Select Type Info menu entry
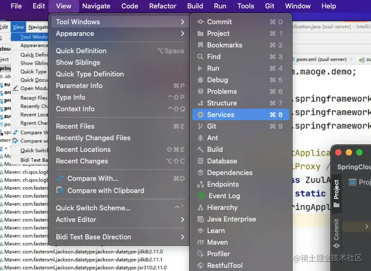The width and height of the screenshot is (371, 271). coord(120,98)
